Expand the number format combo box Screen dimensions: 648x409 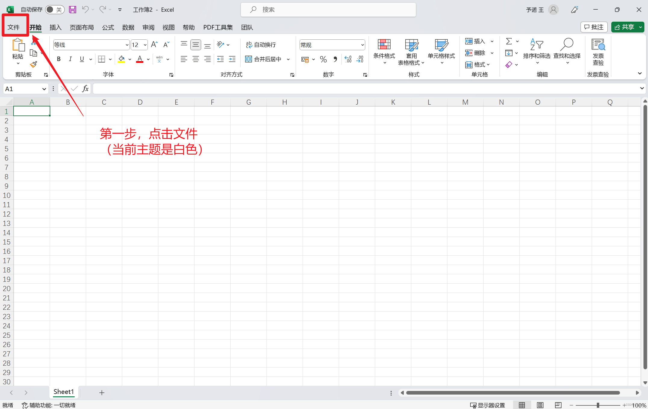362,45
